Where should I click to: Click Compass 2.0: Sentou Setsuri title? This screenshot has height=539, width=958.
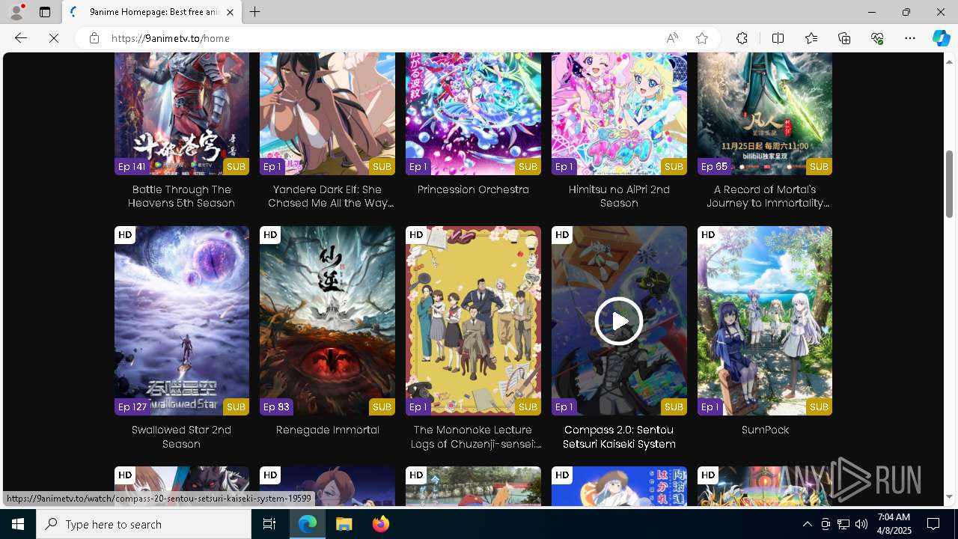click(x=619, y=436)
